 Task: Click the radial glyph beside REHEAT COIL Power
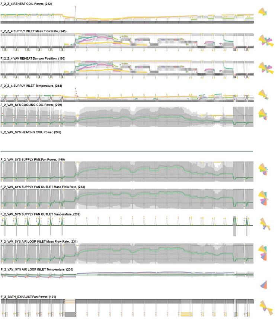tap(262, 13)
